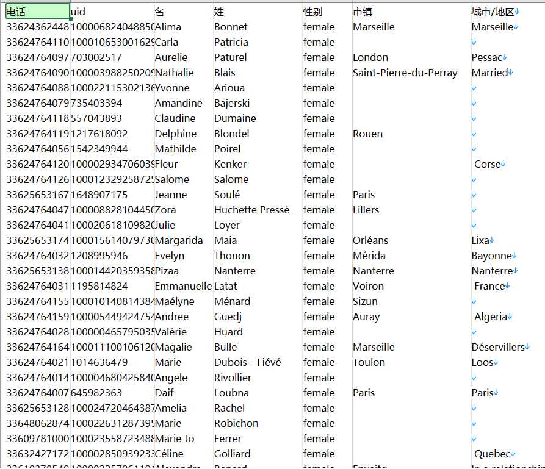Viewport: 545px width, 469px height.
Task: Select the 性别 header cell
Action: [327, 12]
